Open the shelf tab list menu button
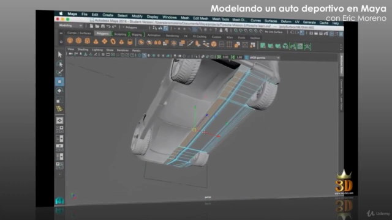This screenshot has height=220, width=392. click(x=61, y=33)
